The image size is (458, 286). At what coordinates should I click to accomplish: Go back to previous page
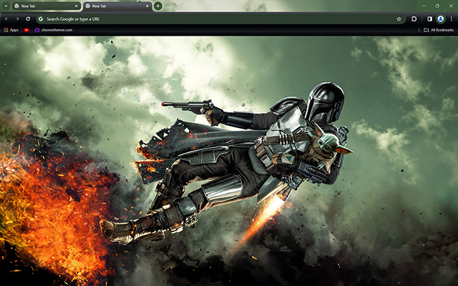click(6, 19)
